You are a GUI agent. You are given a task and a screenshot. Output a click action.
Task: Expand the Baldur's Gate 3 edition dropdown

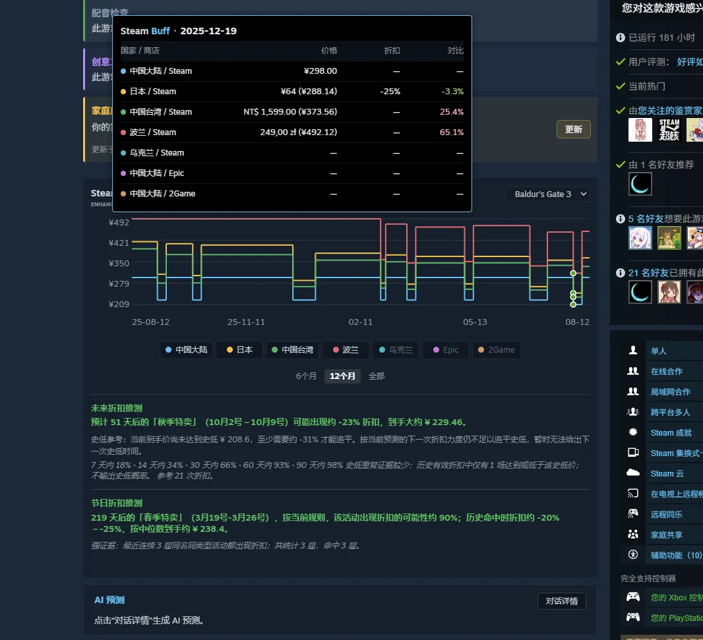[547, 194]
